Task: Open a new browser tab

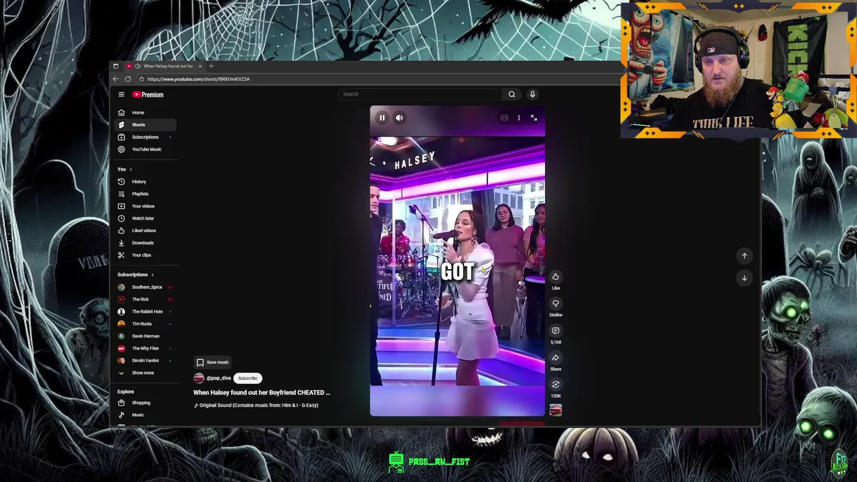Action: pyautogui.click(x=211, y=66)
